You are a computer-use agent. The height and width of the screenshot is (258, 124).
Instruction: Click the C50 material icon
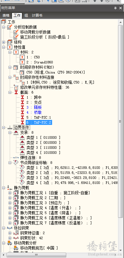(x=22, y=57)
